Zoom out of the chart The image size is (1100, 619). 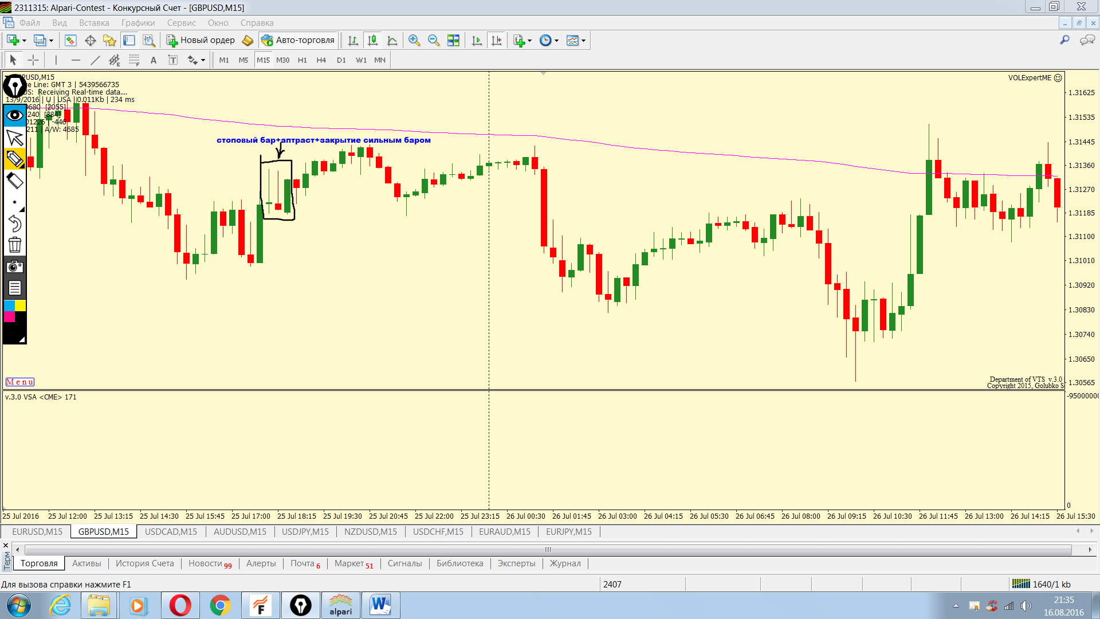(434, 40)
